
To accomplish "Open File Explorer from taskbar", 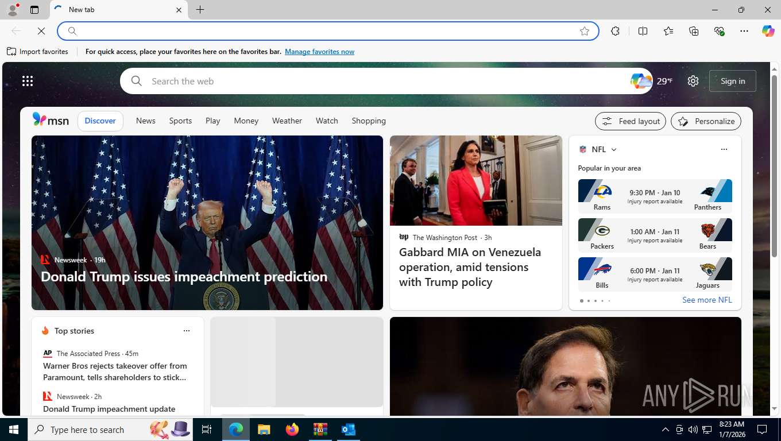I will click(x=264, y=430).
